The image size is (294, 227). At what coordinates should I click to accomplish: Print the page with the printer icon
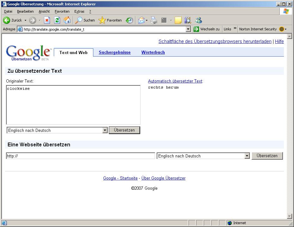(154, 20)
